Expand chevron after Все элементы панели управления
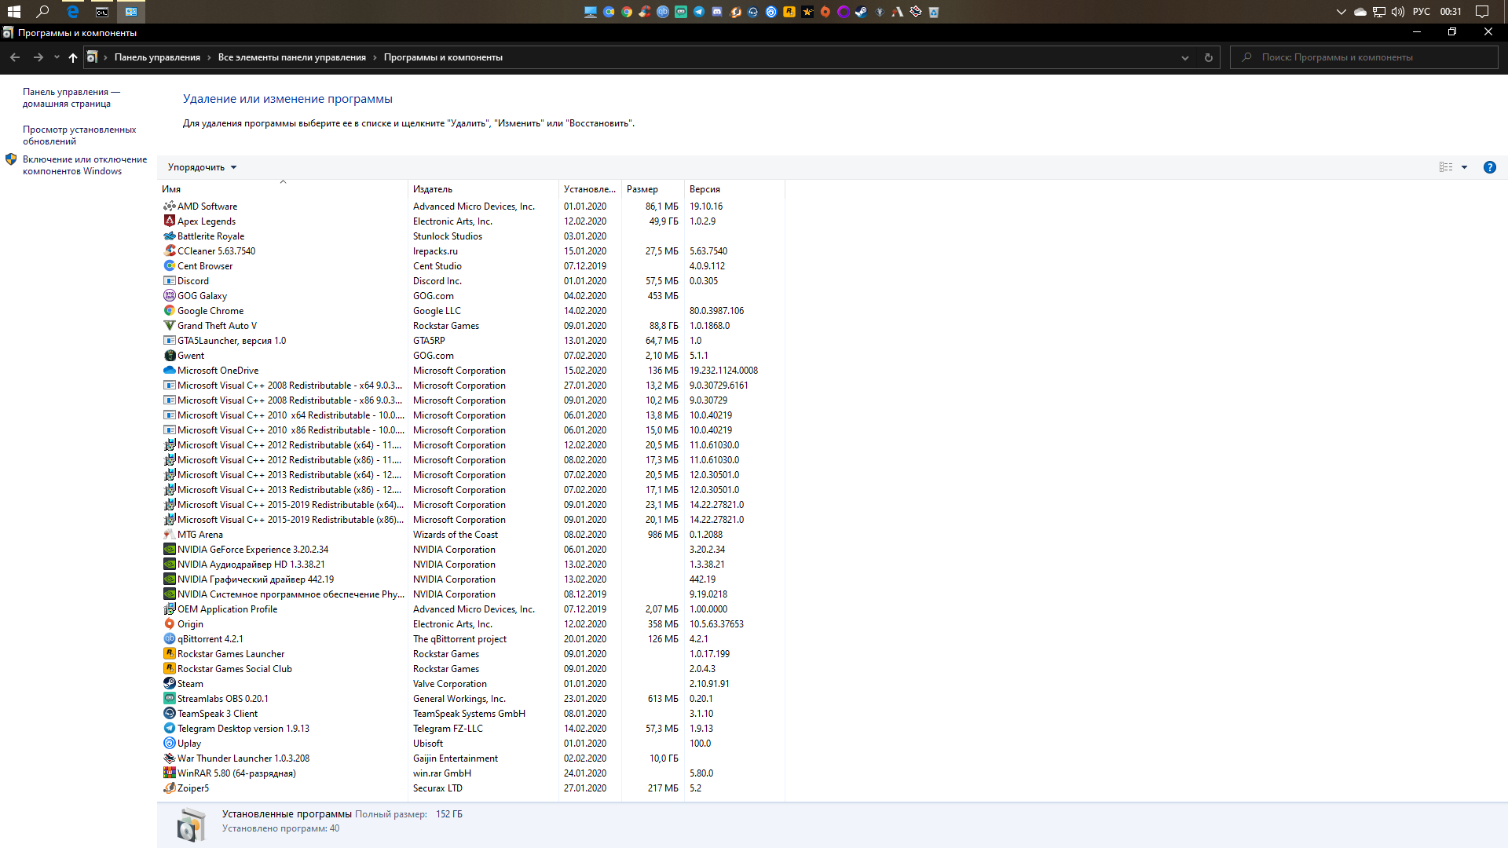The height and width of the screenshot is (848, 1508). click(x=375, y=57)
